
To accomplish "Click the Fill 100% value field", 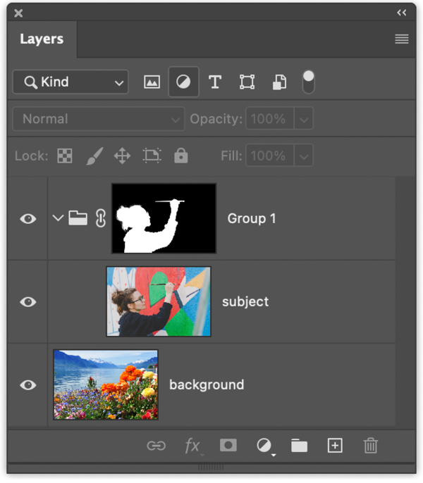I will point(269,156).
